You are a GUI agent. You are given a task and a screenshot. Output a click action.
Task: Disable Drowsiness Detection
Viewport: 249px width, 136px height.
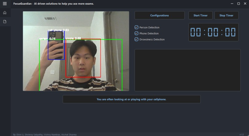[137, 39]
